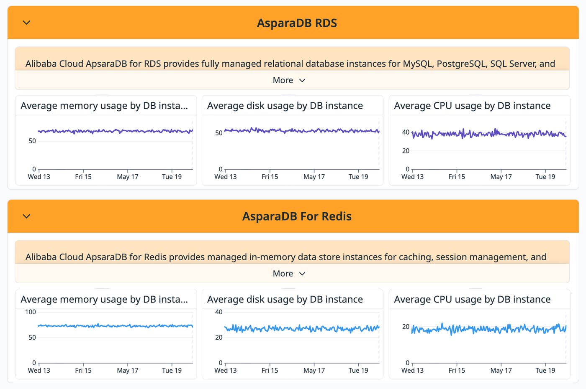Collapse the AsparaDB RDS section chevron

click(x=26, y=23)
